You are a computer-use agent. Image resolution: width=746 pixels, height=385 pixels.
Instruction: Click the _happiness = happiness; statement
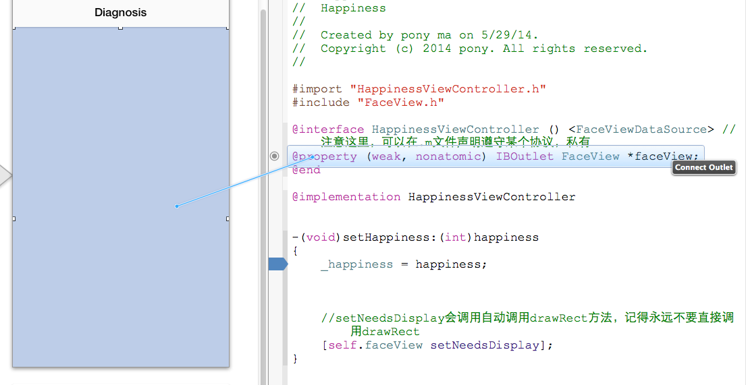(x=404, y=264)
